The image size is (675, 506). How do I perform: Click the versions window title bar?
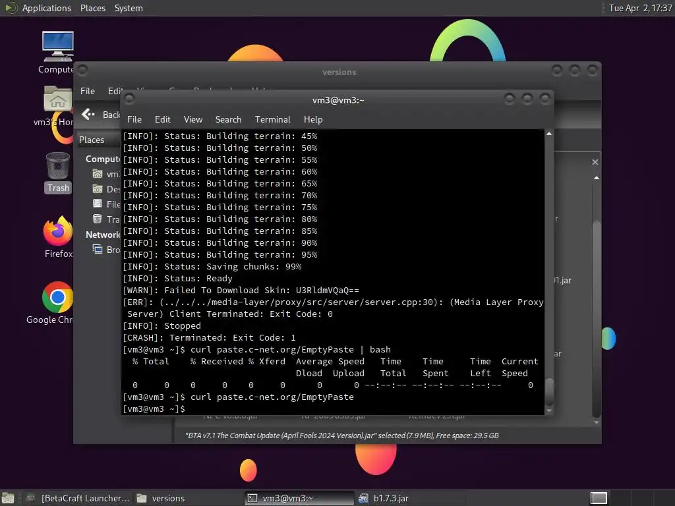click(x=339, y=72)
